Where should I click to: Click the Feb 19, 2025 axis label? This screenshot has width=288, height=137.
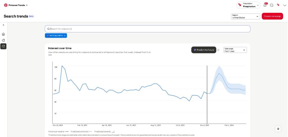(x=82, y=126)
